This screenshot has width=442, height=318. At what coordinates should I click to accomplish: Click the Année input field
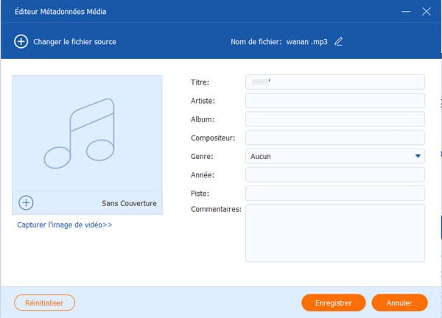tap(335, 174)
